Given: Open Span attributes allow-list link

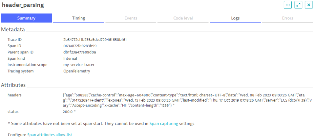Looking at the screenshot, I should (50, 135).
